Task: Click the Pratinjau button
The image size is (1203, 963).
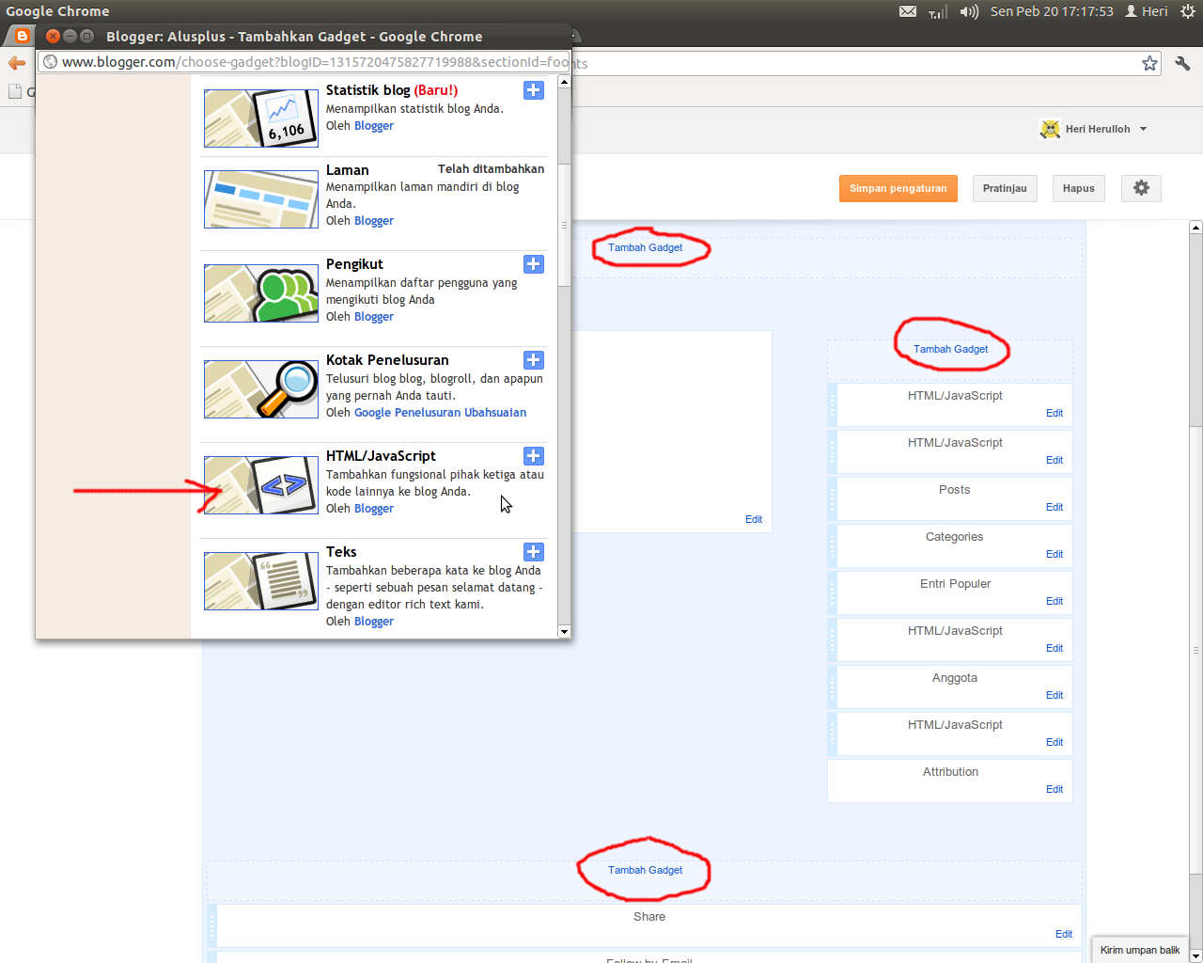Action: (x=1005, y=188)
